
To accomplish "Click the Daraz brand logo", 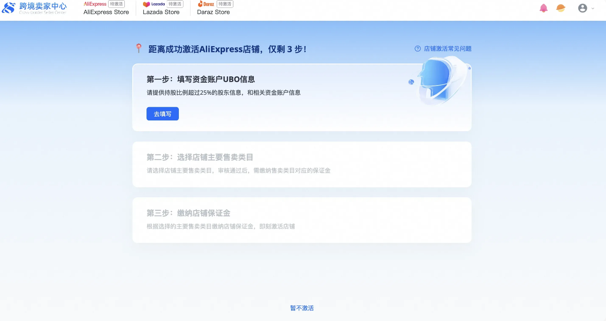I will tap(206, 4).
